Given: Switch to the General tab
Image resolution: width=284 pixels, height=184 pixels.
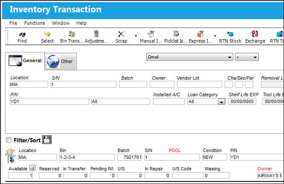Looking at the screenshot, I should tap(25, 61).
